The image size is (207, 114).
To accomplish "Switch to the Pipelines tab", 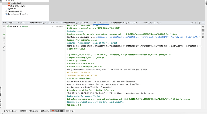I will pos(20,23).
